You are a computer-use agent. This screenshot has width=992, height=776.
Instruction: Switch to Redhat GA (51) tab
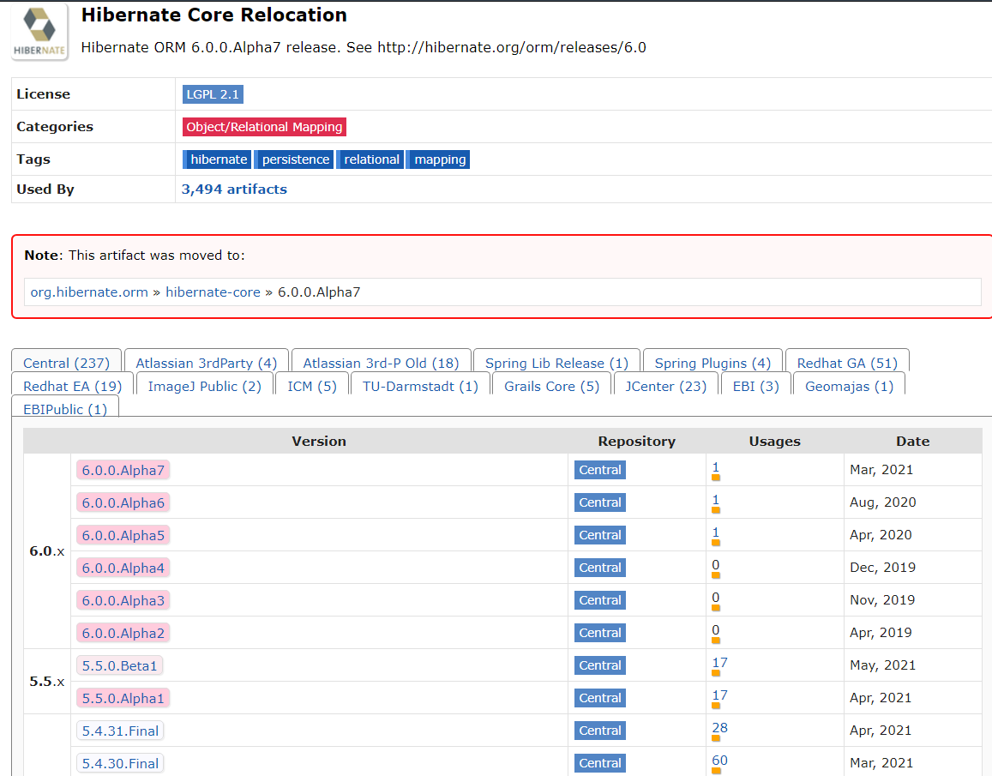pos(847,363)
